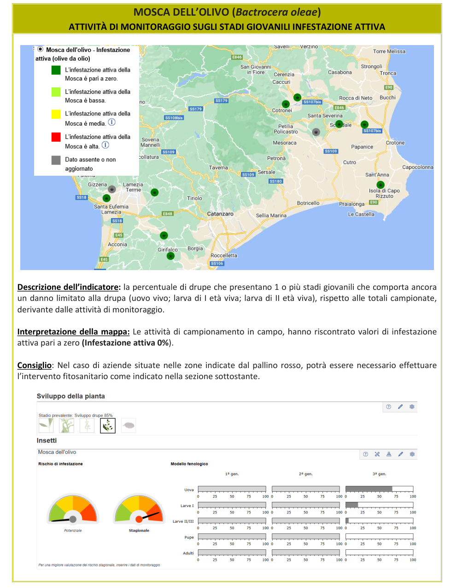
Task: Click info icon next to 'Mosca è alta'
Action: tap(105, 145)
